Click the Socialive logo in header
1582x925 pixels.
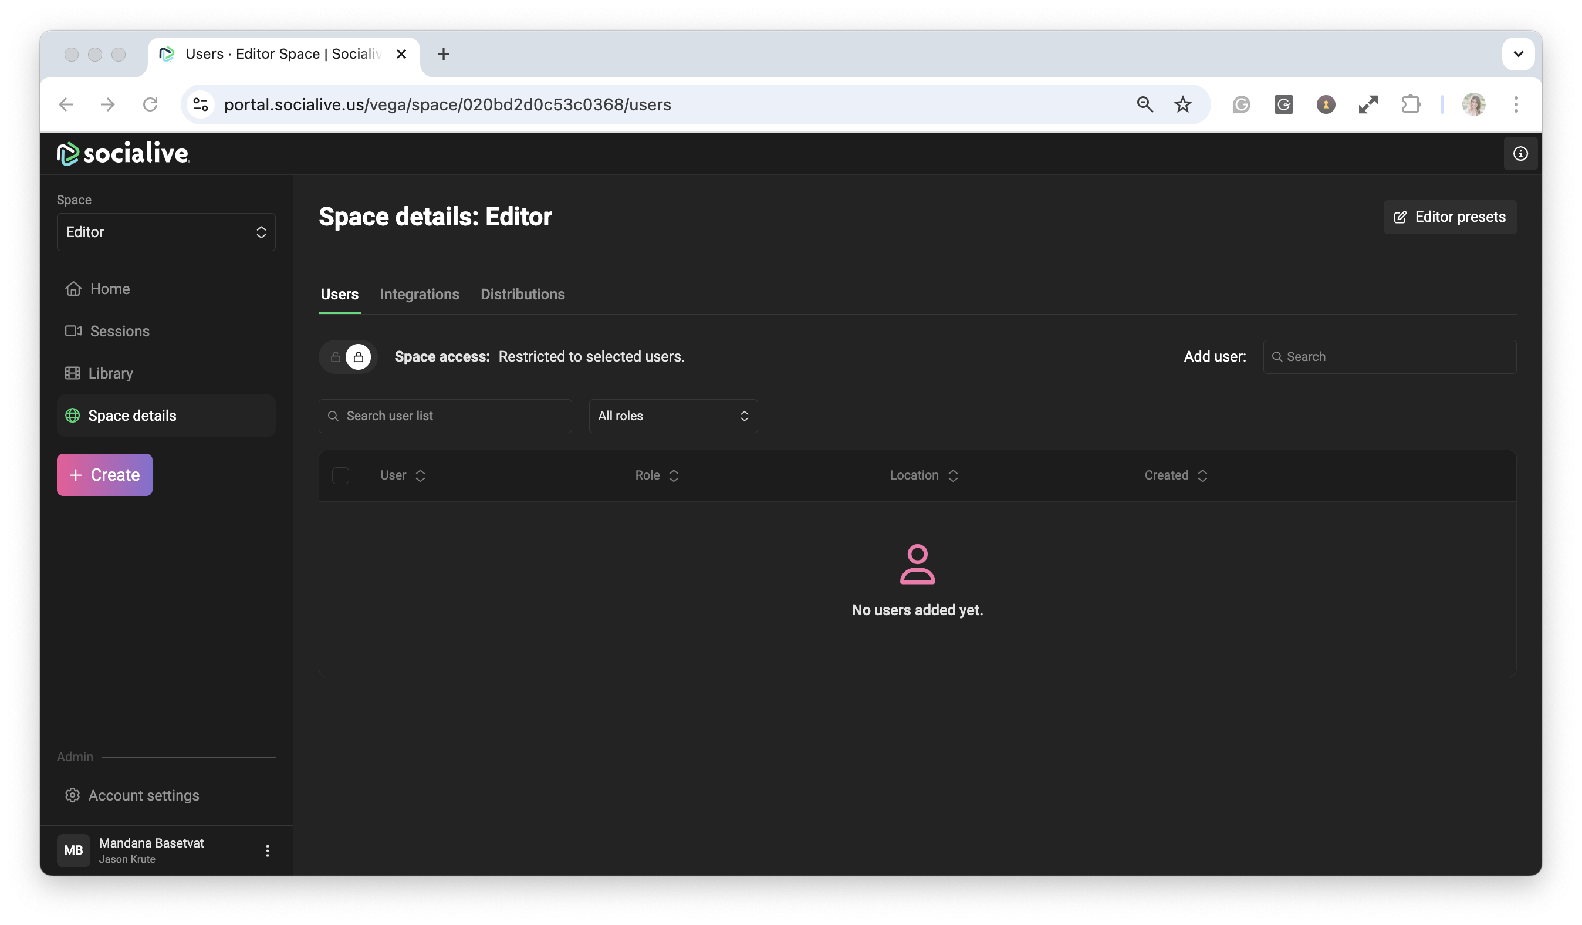click(123, 153)
